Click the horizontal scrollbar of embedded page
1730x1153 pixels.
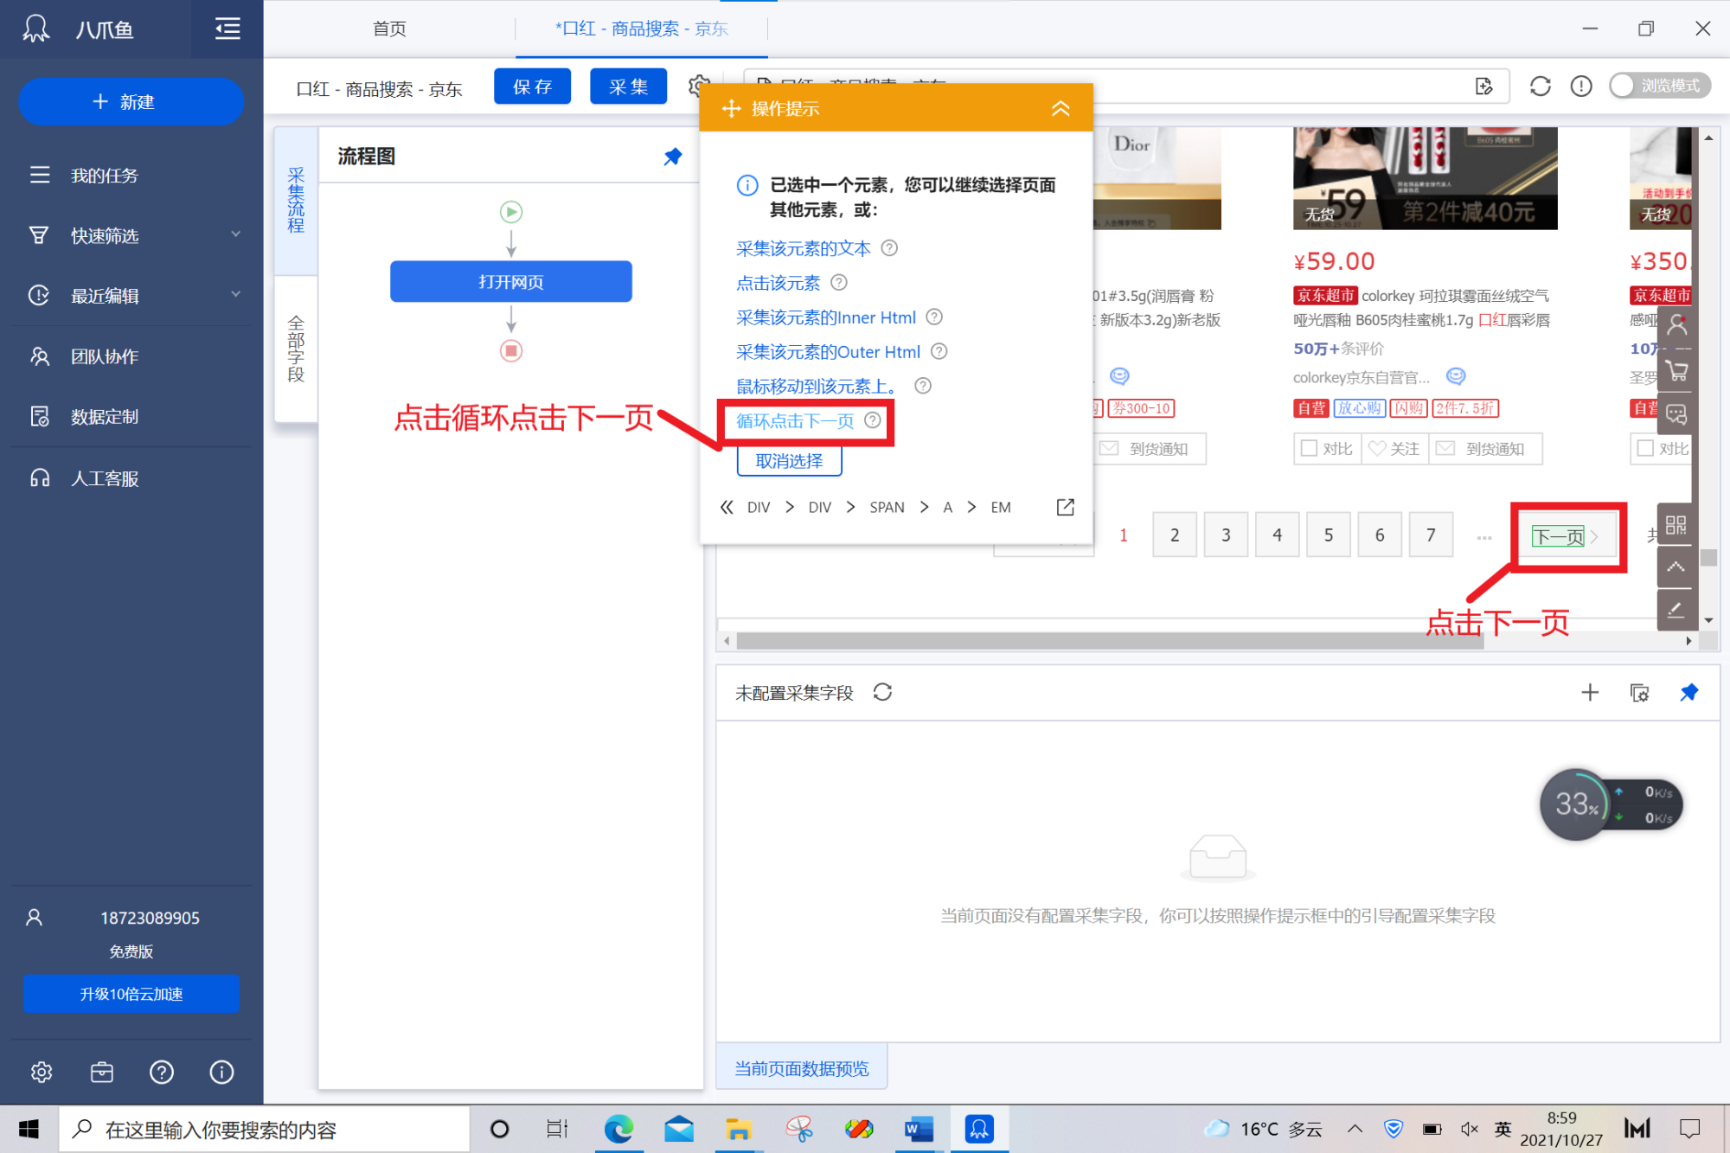click(1110, 641)
